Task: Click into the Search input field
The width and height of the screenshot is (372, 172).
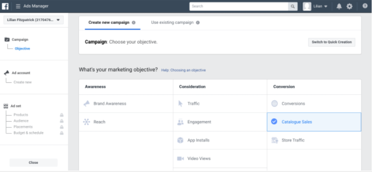Action: (239, 6)
